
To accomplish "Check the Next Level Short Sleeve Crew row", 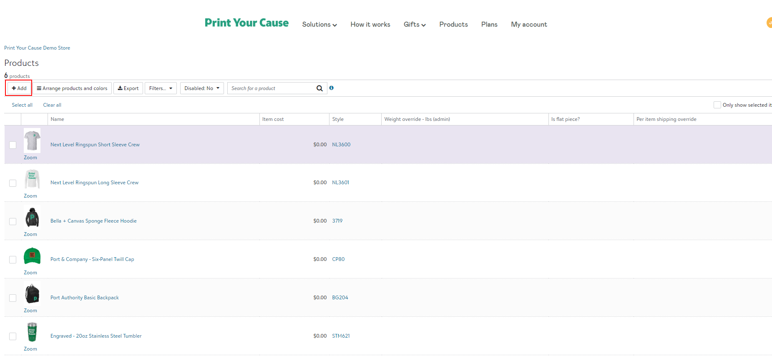I will (x=13, y=145).
